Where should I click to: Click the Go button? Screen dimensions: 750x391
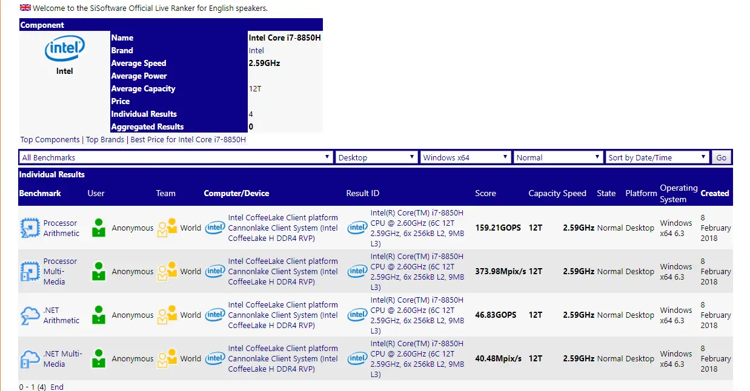[722, 157]
